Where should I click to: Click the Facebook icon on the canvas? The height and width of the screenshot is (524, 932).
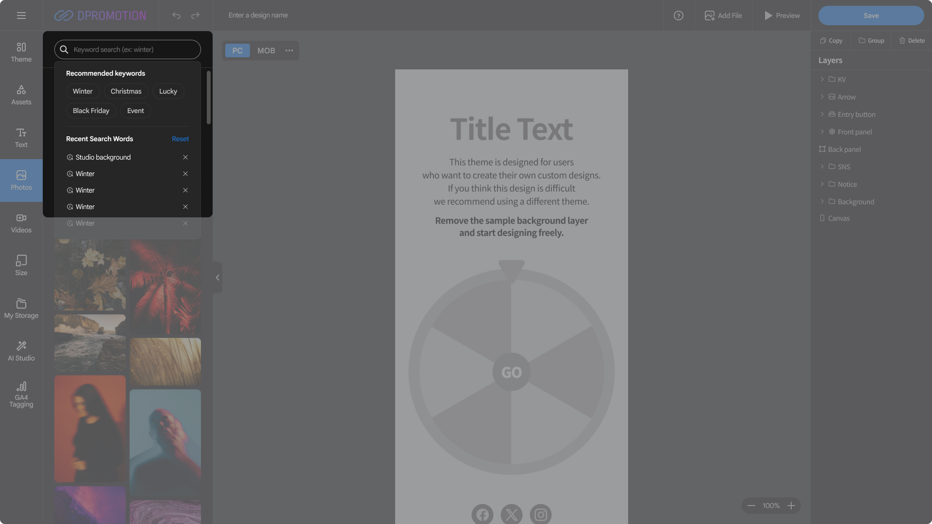click(483, 514)
